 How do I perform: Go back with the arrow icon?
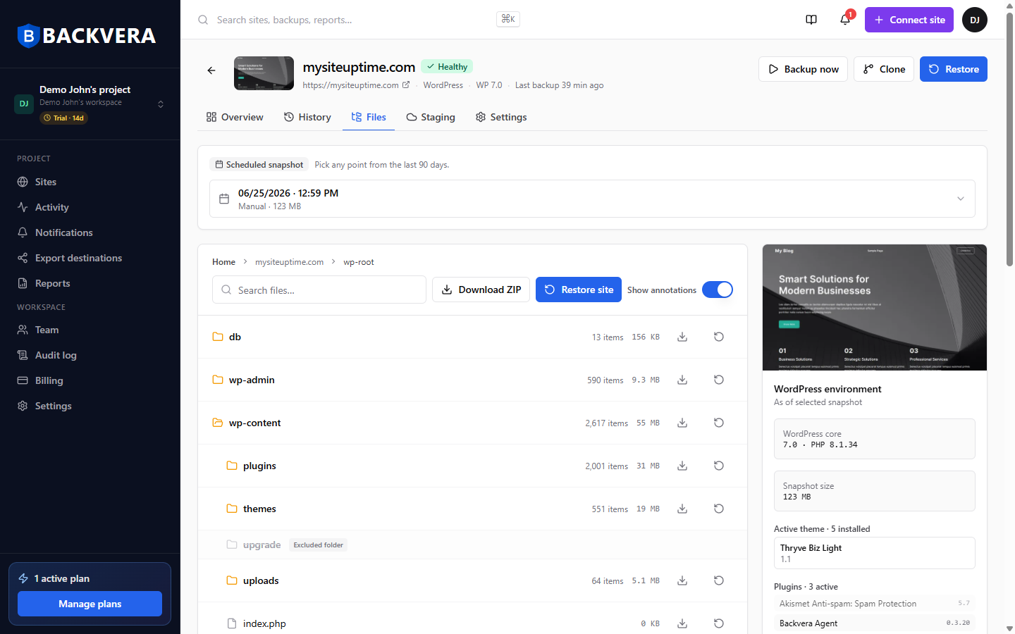[x=211, y=70]
